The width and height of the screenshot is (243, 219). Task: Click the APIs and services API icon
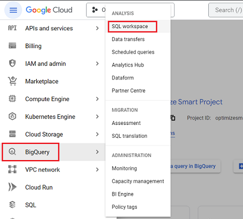tap(12, 28)
